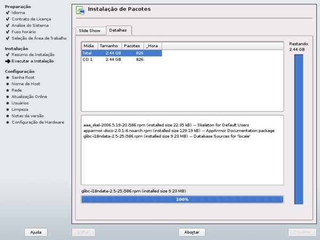Click the current package label above the progress bar
This screenshot has height=240, width=320.
[x=133, y=191]
